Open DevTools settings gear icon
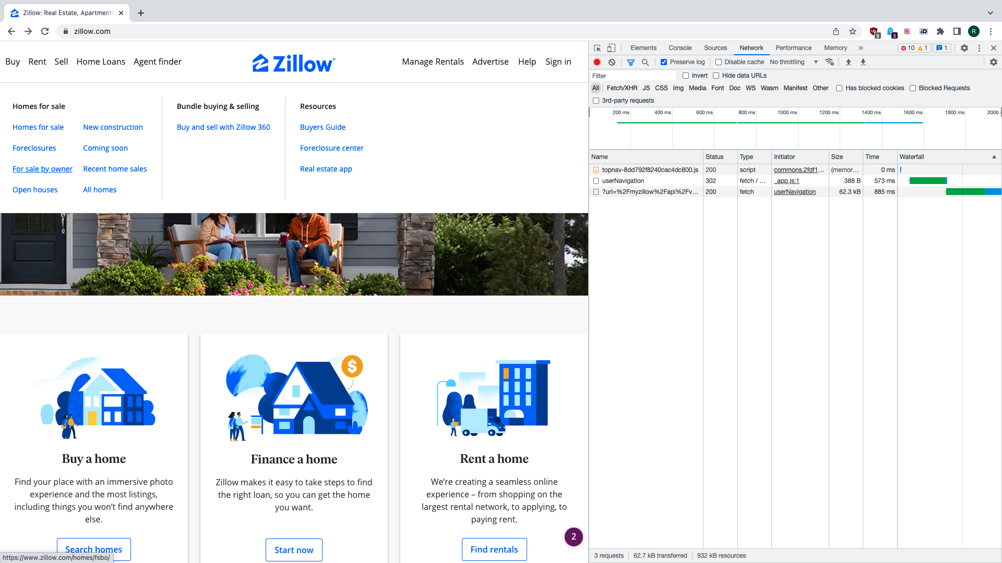Image resolution: width=1002 pixels, height=563 pixels. coord(964,48)
